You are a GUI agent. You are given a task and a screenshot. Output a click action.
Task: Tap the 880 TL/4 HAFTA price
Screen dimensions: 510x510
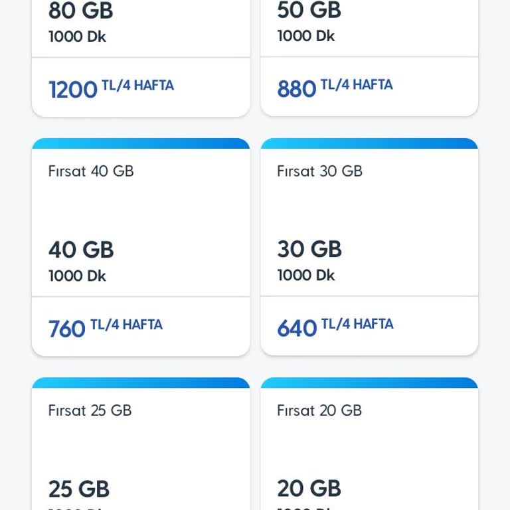click(x=335, y=88)
